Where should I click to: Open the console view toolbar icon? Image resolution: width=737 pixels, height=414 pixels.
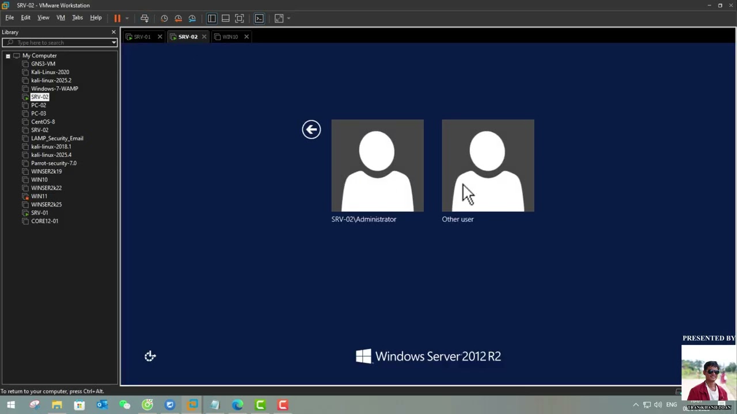click(259, 18)
